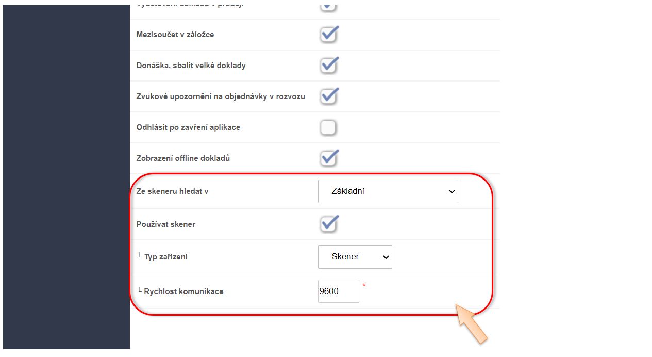Screen dimensions: 652x357
Task: Enable Odhlásit po zavření aplikace
Action: pos(328,127)
